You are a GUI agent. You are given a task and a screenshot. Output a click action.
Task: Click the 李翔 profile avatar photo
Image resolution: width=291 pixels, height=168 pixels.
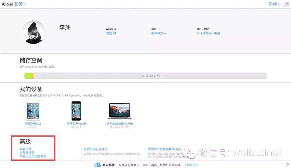pyautogui.click(x=34, y=32)
